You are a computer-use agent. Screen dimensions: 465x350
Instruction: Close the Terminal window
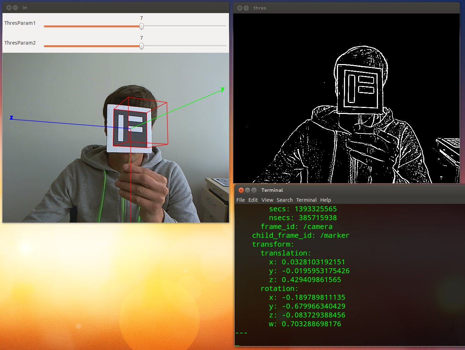[241, 190]
